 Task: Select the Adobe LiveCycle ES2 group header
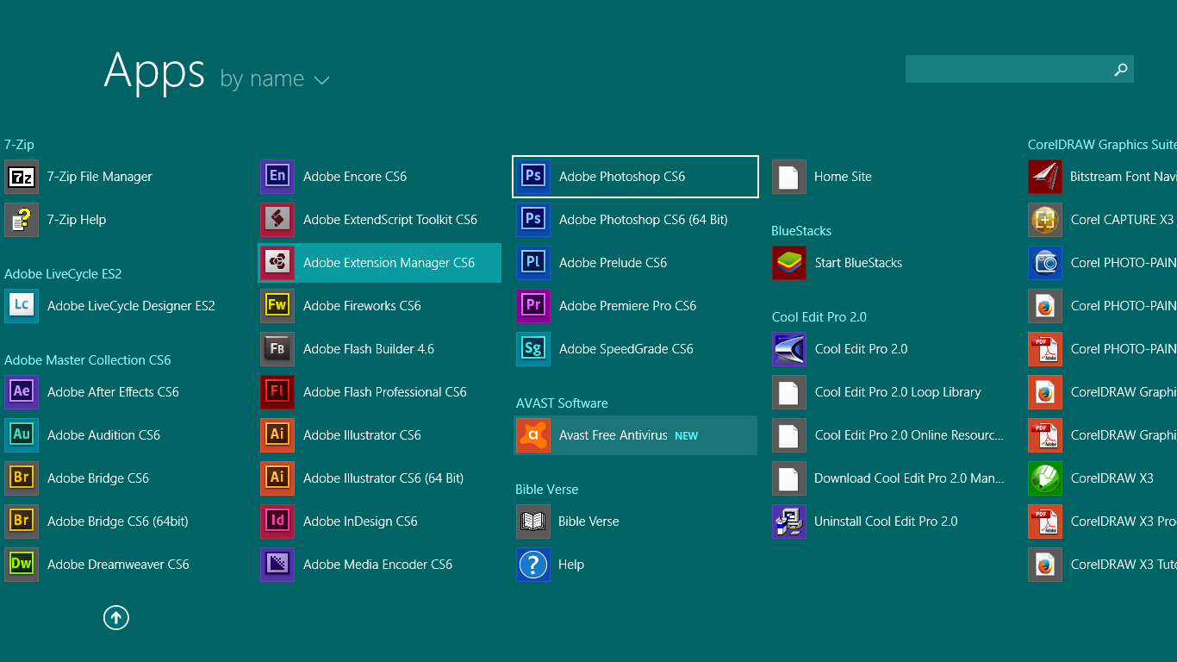[63, 274]
